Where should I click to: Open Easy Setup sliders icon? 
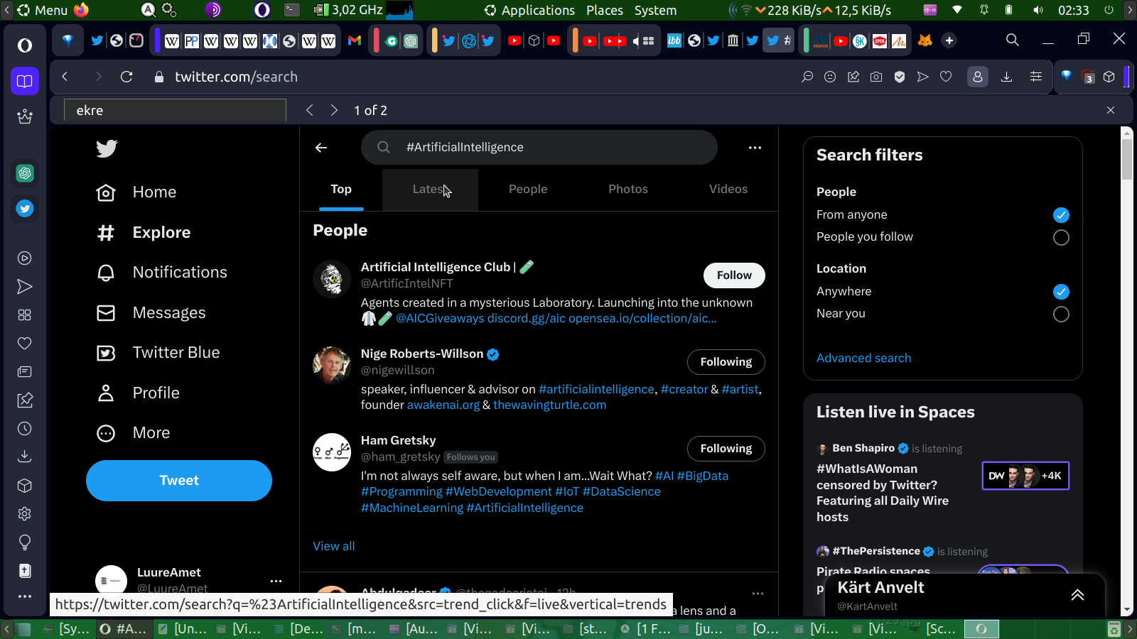[x=1036, y=77]
